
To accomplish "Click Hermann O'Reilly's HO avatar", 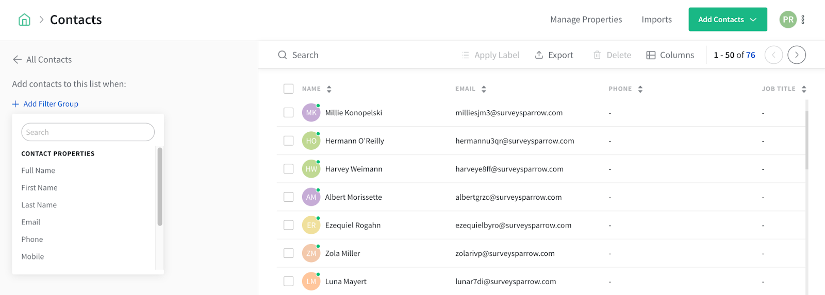I will point(311,141).
